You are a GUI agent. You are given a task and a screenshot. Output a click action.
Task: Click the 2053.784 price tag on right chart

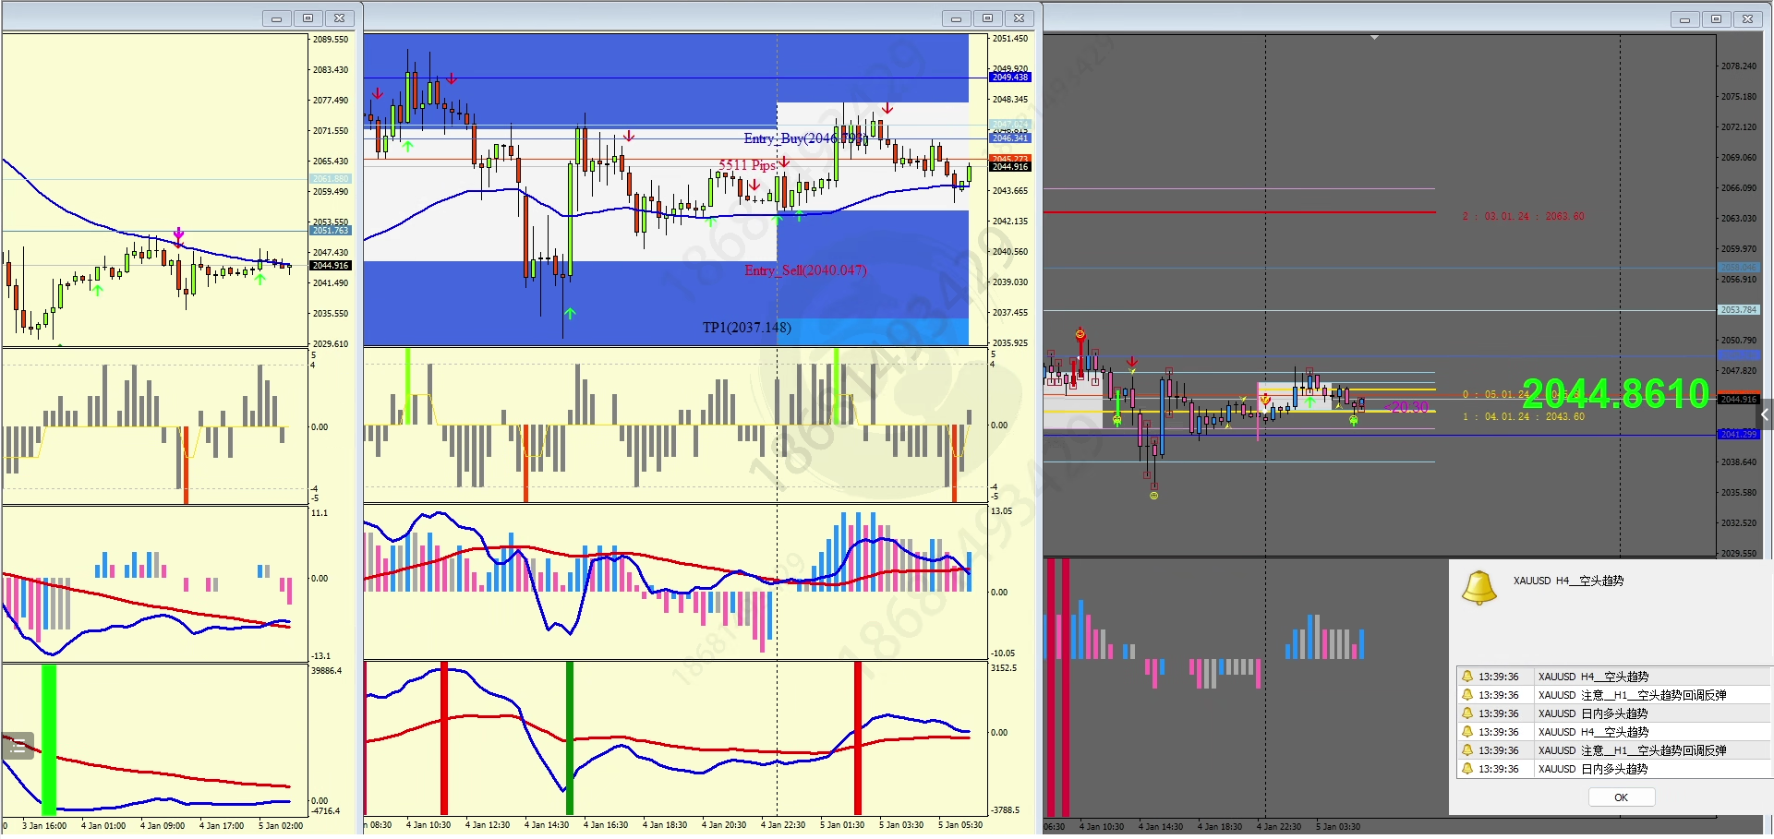click(x=1738, y=310)
